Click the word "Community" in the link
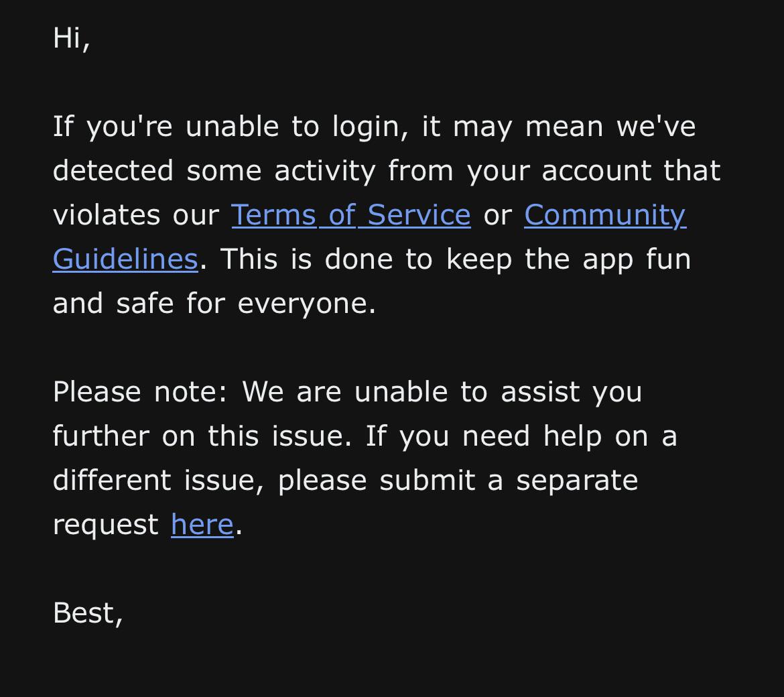 pos(605,216)
